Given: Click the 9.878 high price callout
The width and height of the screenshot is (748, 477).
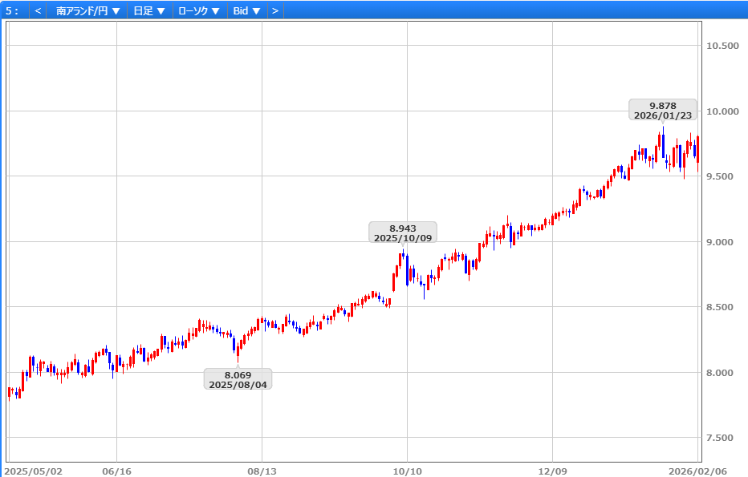Looking at the screenshot, I should point(662,110).
